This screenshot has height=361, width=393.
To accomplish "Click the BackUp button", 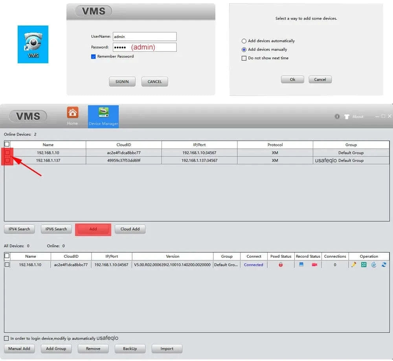I will (130, 348).
